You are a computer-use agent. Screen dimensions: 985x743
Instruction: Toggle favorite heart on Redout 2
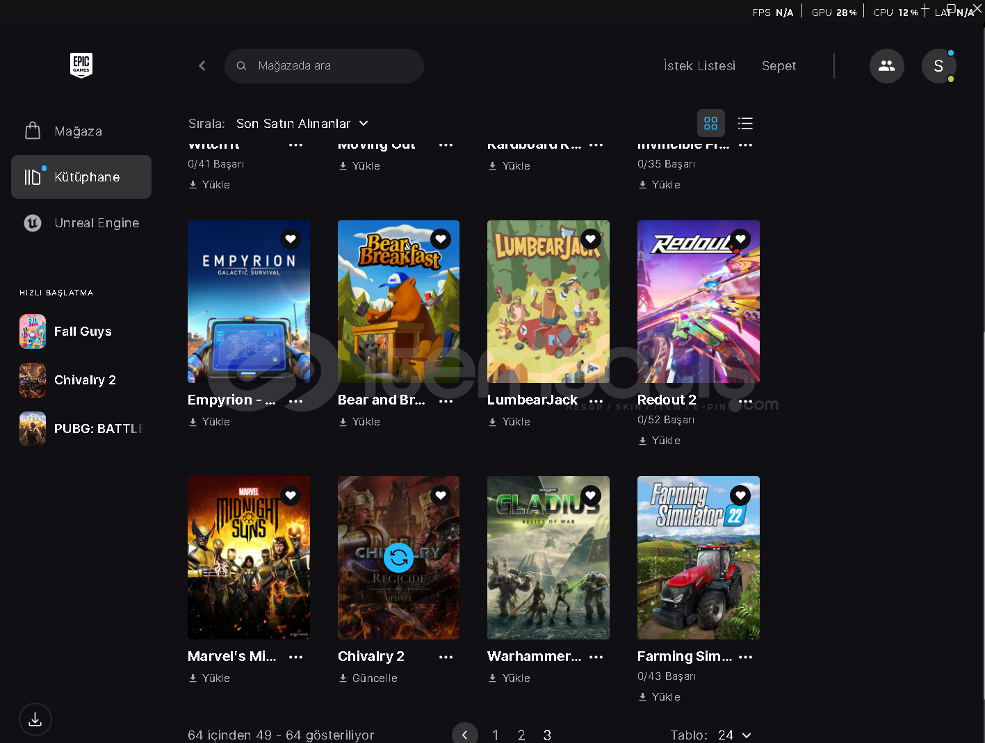click(x=741, y=239)
